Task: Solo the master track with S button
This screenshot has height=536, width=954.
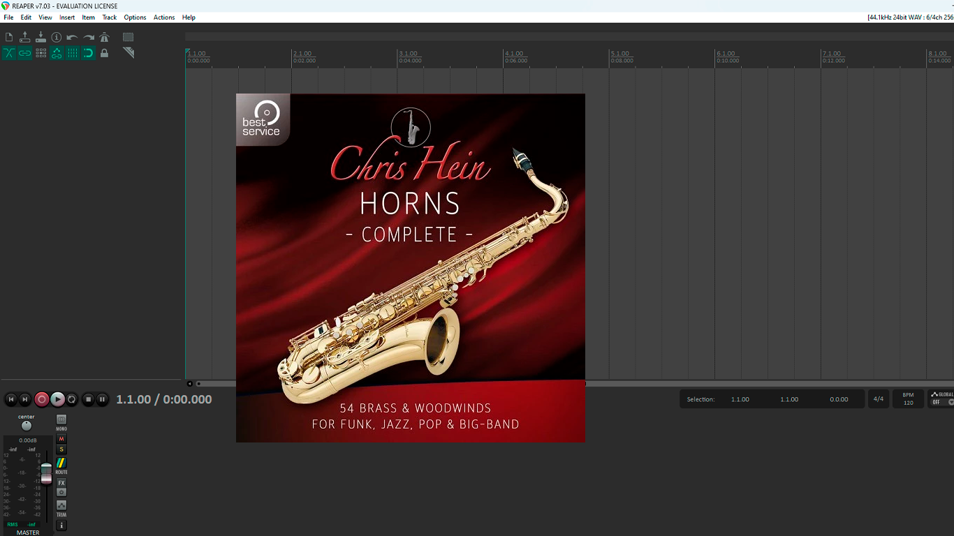Action: 61,449
